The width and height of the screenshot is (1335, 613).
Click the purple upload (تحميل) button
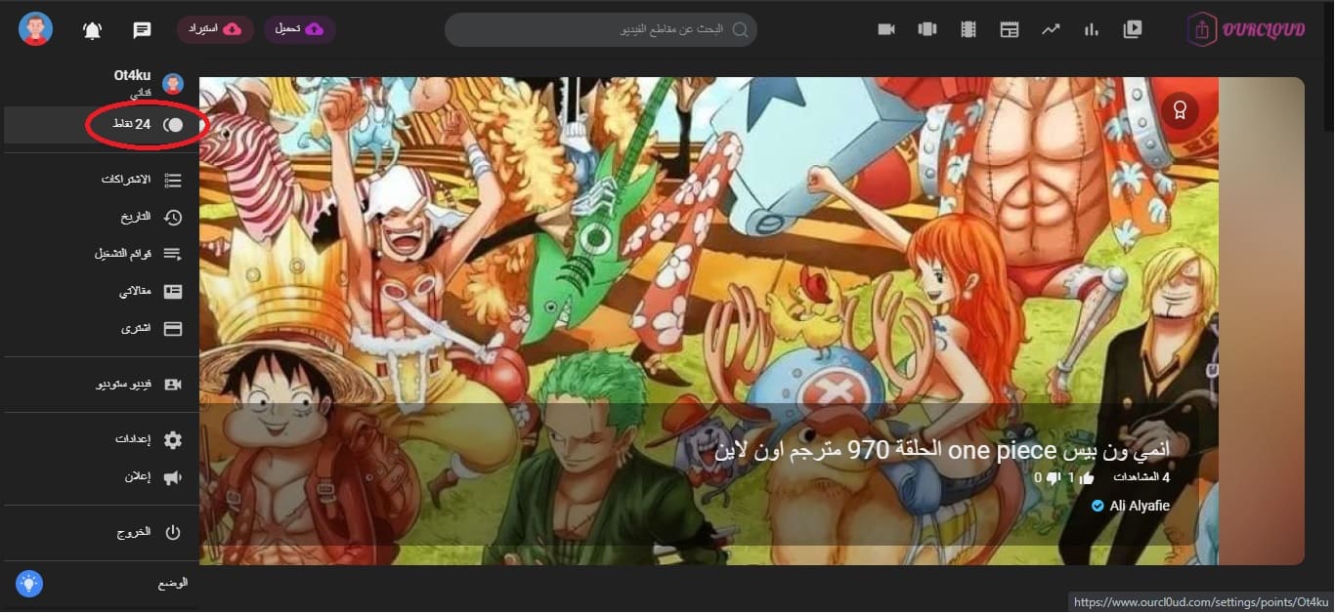coord(300,29)
